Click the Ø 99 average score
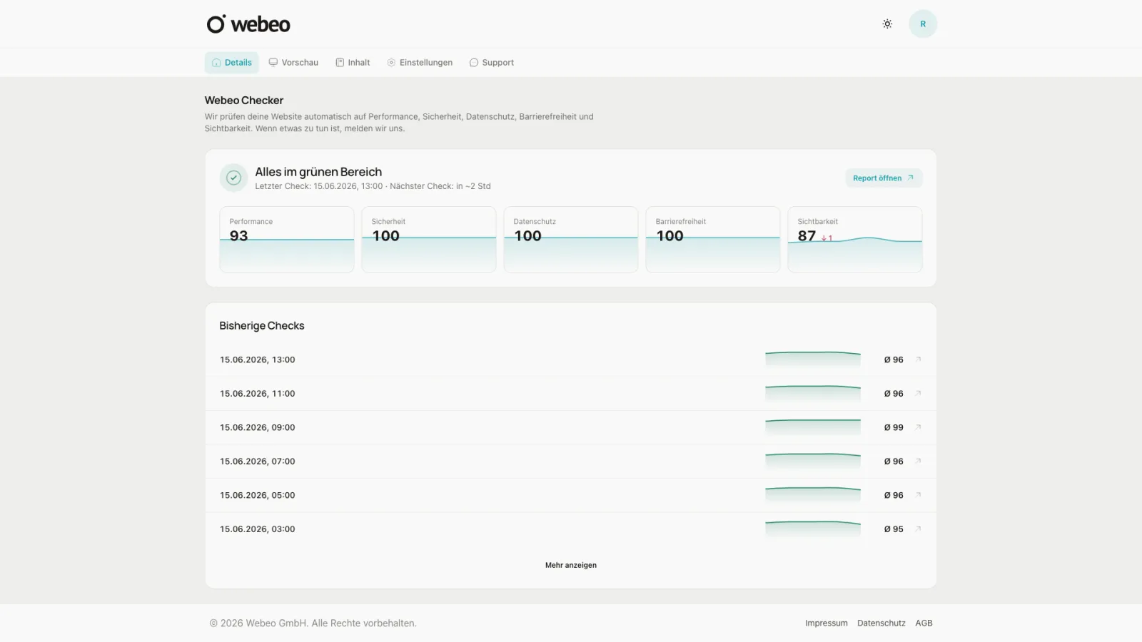Screen dimensions: 1142x642 coord(894,427)
